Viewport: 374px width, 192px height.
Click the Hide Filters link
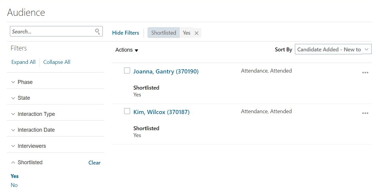pos(126,33)
